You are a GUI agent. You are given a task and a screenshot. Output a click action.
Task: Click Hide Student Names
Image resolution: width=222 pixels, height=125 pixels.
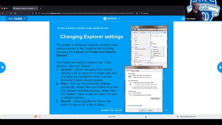click(x=188, y=117)
